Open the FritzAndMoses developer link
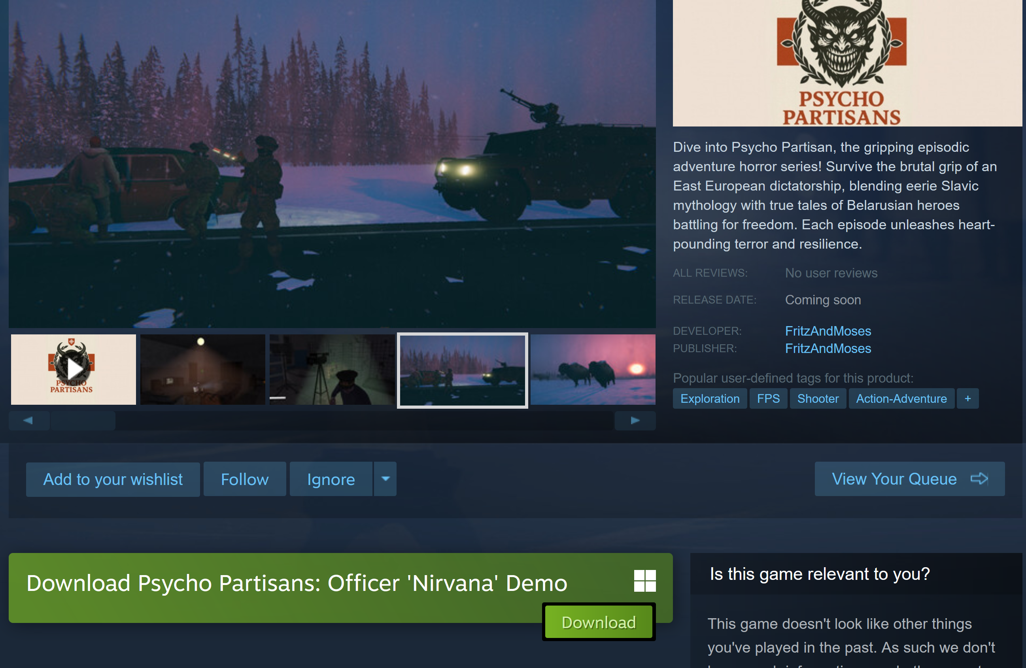Viewport: 1026px width, 668px height. [828, 331]
